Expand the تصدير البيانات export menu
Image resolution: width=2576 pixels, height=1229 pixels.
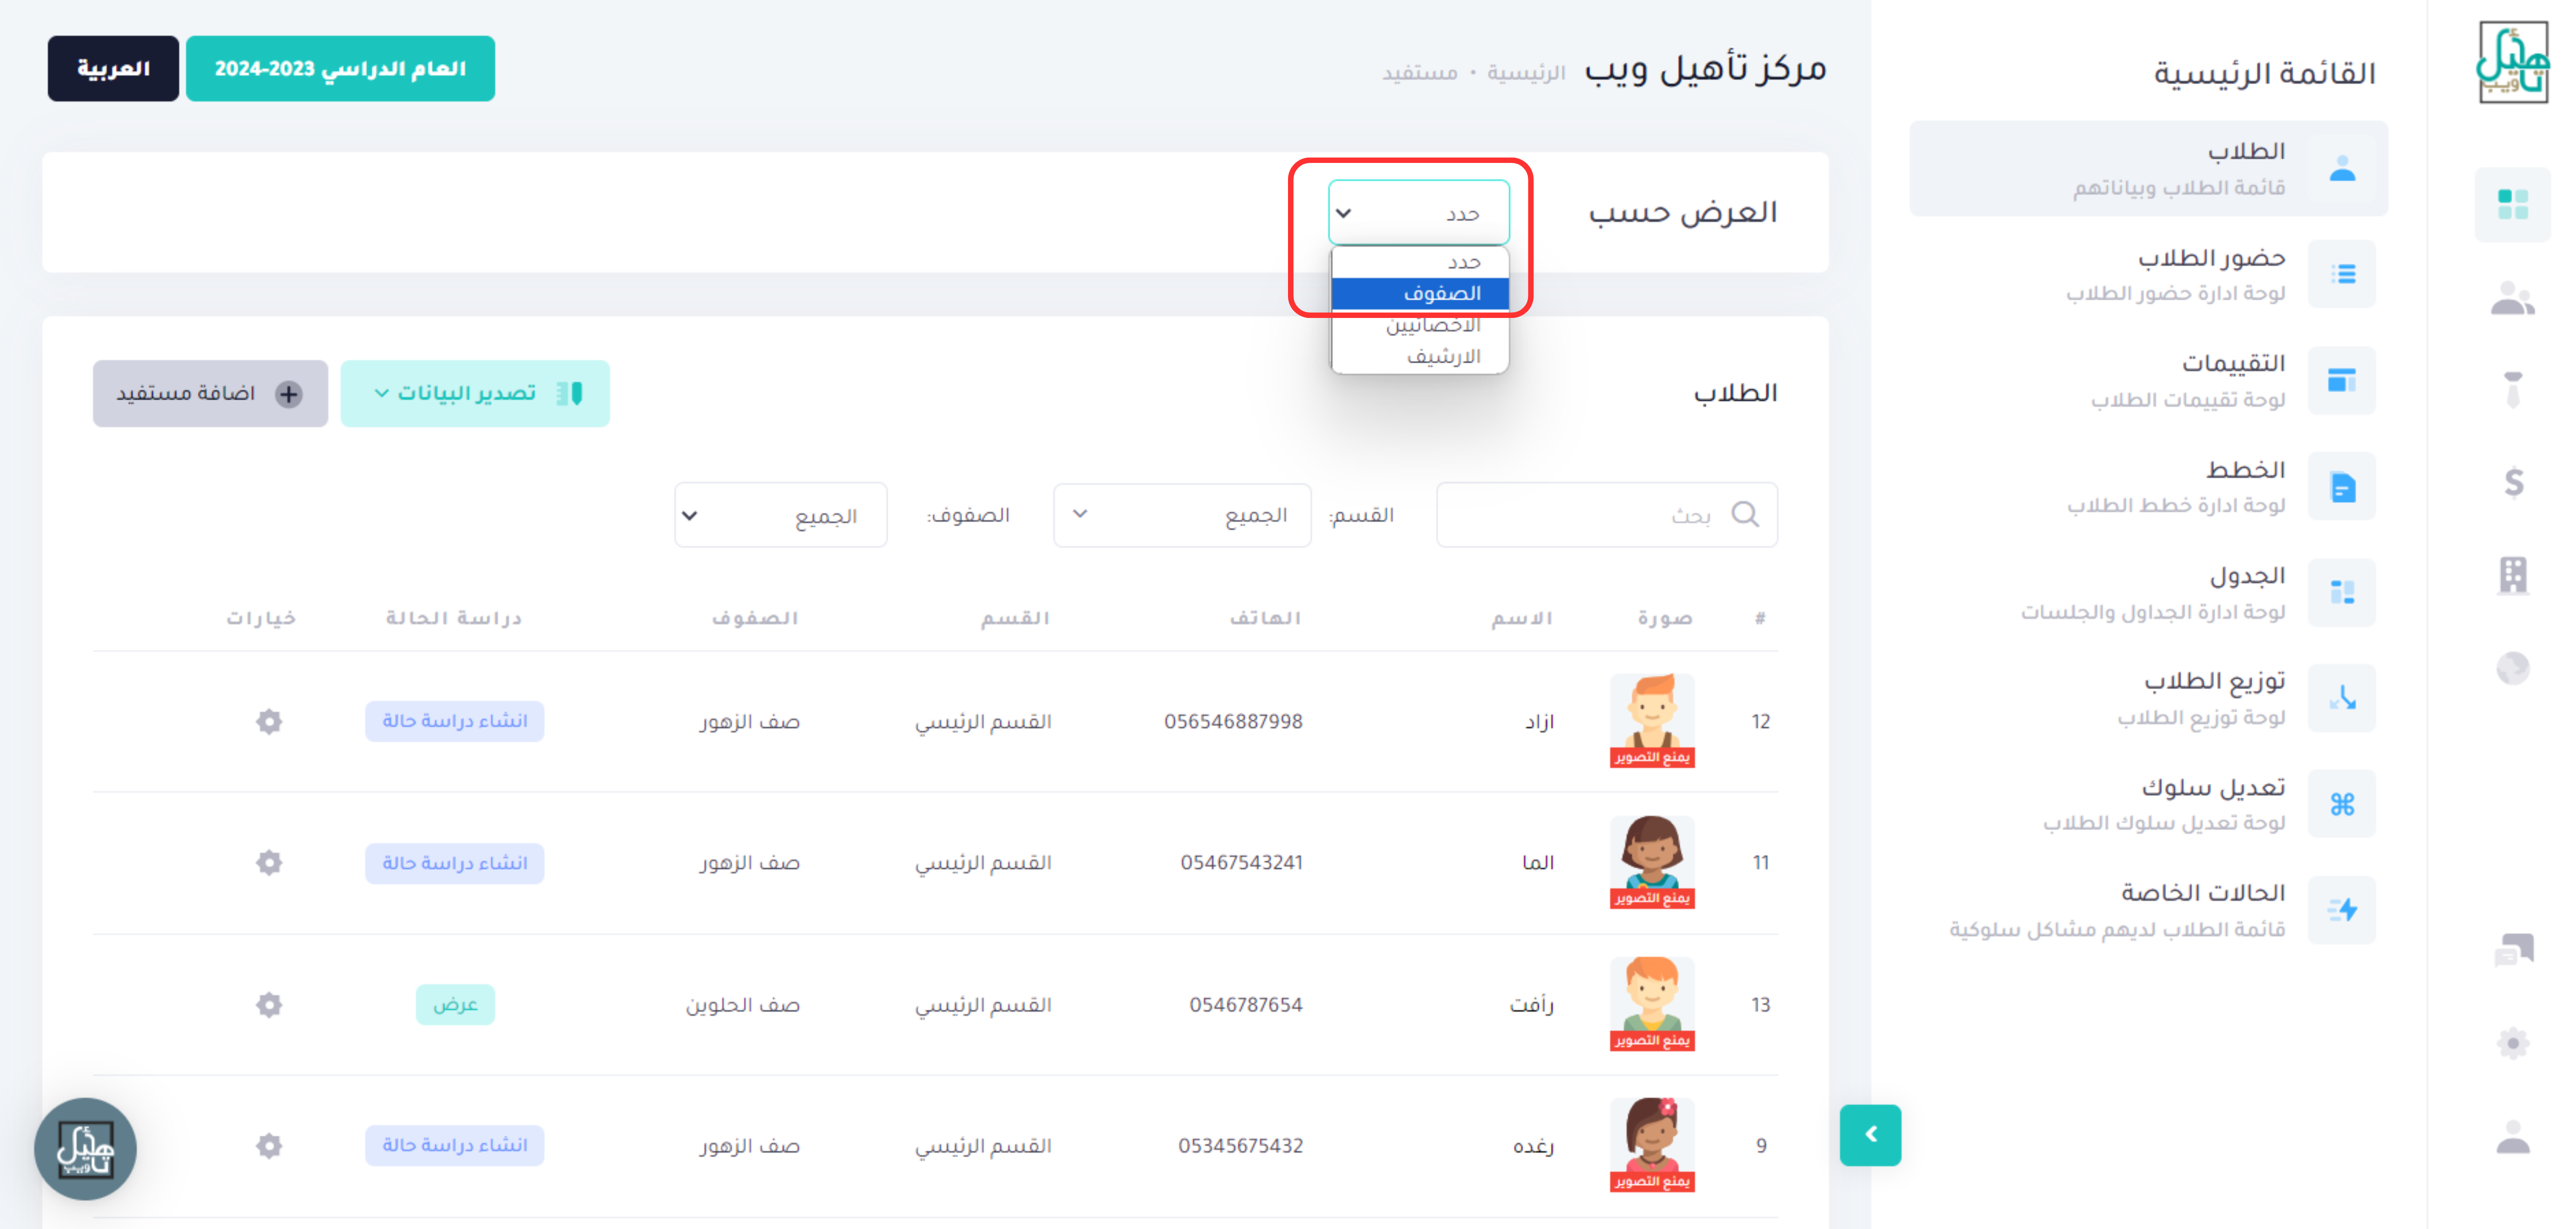pos(475,394)
